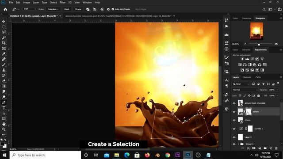Open the Select menu

(54, 3)
